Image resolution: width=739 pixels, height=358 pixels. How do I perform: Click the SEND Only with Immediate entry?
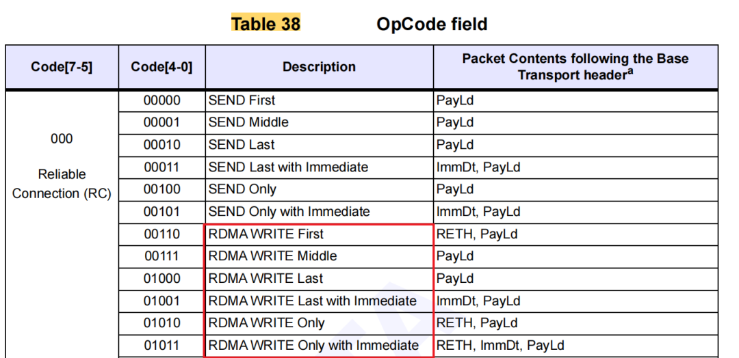pyautogui.click(x=289, y=212)
